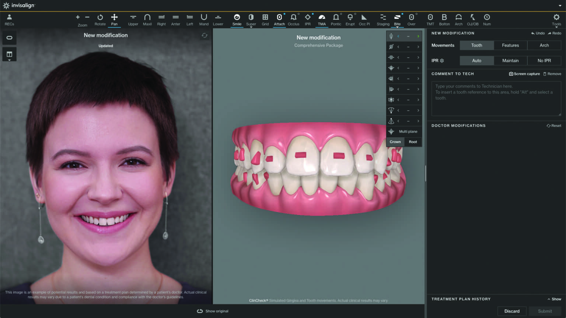Open the invisalign logo dropdown

[x=560, y=6]
